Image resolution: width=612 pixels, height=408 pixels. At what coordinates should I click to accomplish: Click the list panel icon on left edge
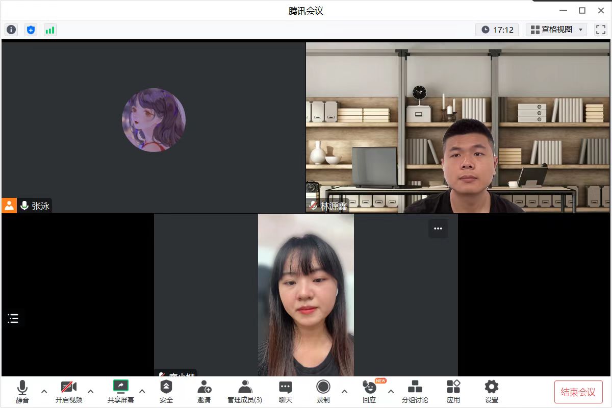coord(13,319)
